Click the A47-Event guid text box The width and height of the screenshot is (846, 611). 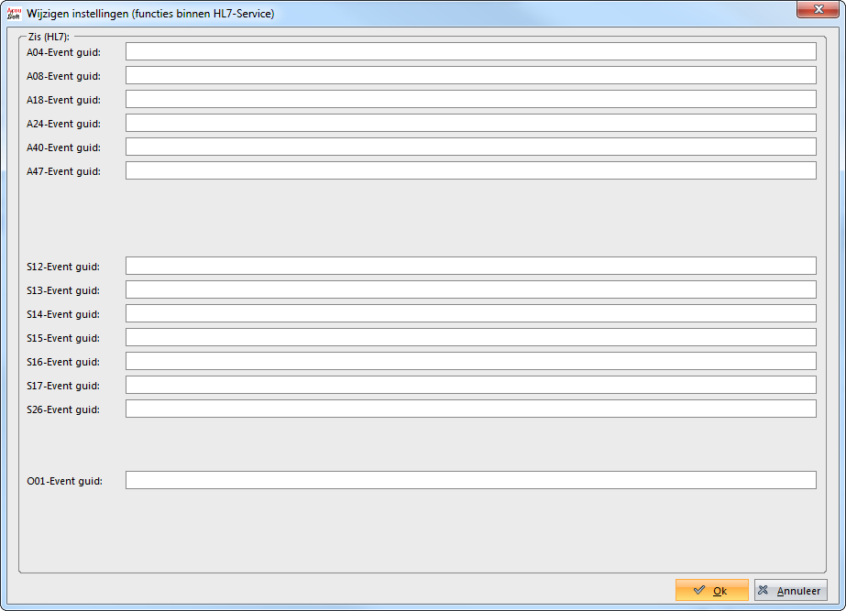pyautogui.click(x=470, y=170)
